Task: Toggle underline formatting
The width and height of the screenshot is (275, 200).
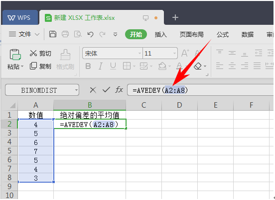Action: [113, 66]
